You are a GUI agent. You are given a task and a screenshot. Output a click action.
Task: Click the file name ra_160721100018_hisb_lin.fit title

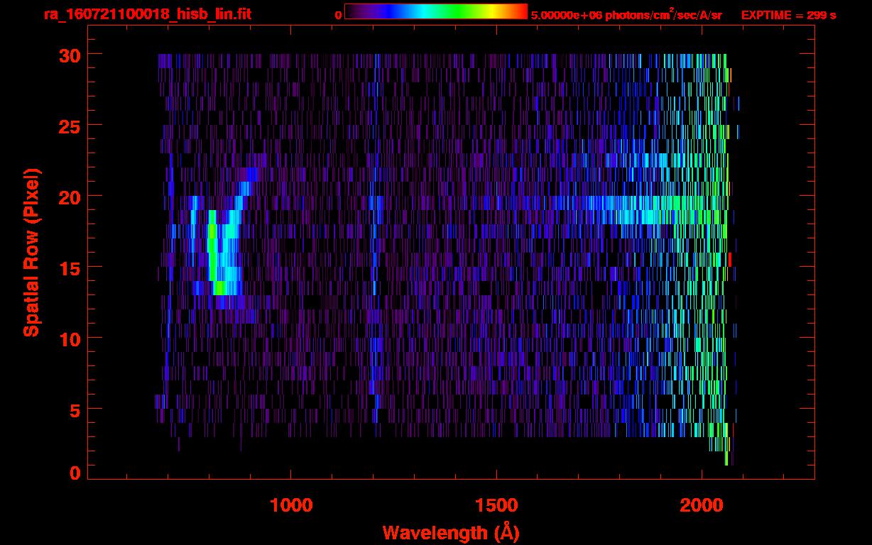[x=147, y=14]
